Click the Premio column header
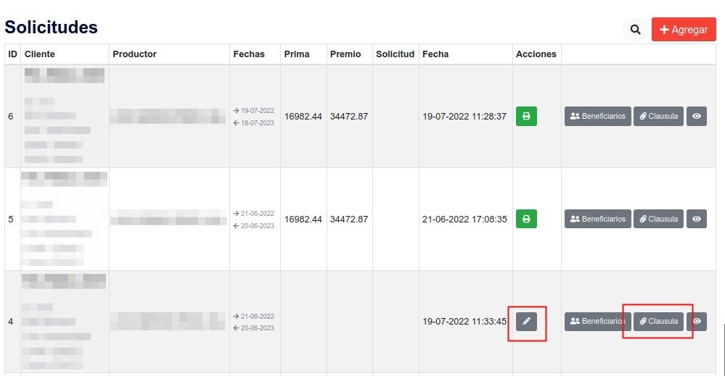 pyautogui.click(x=345, y=54)
